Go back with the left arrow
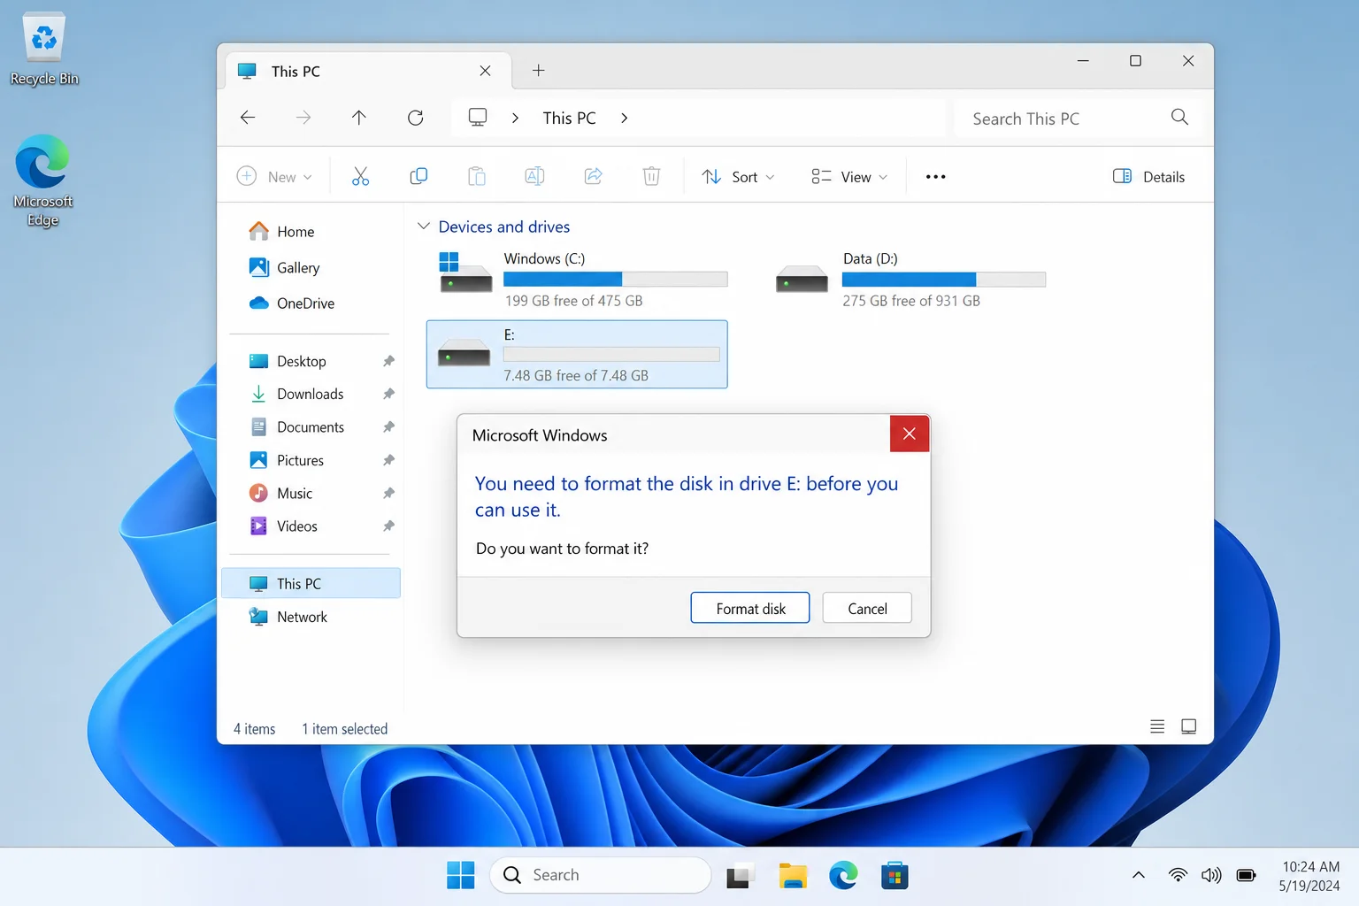 click(248, 118)
